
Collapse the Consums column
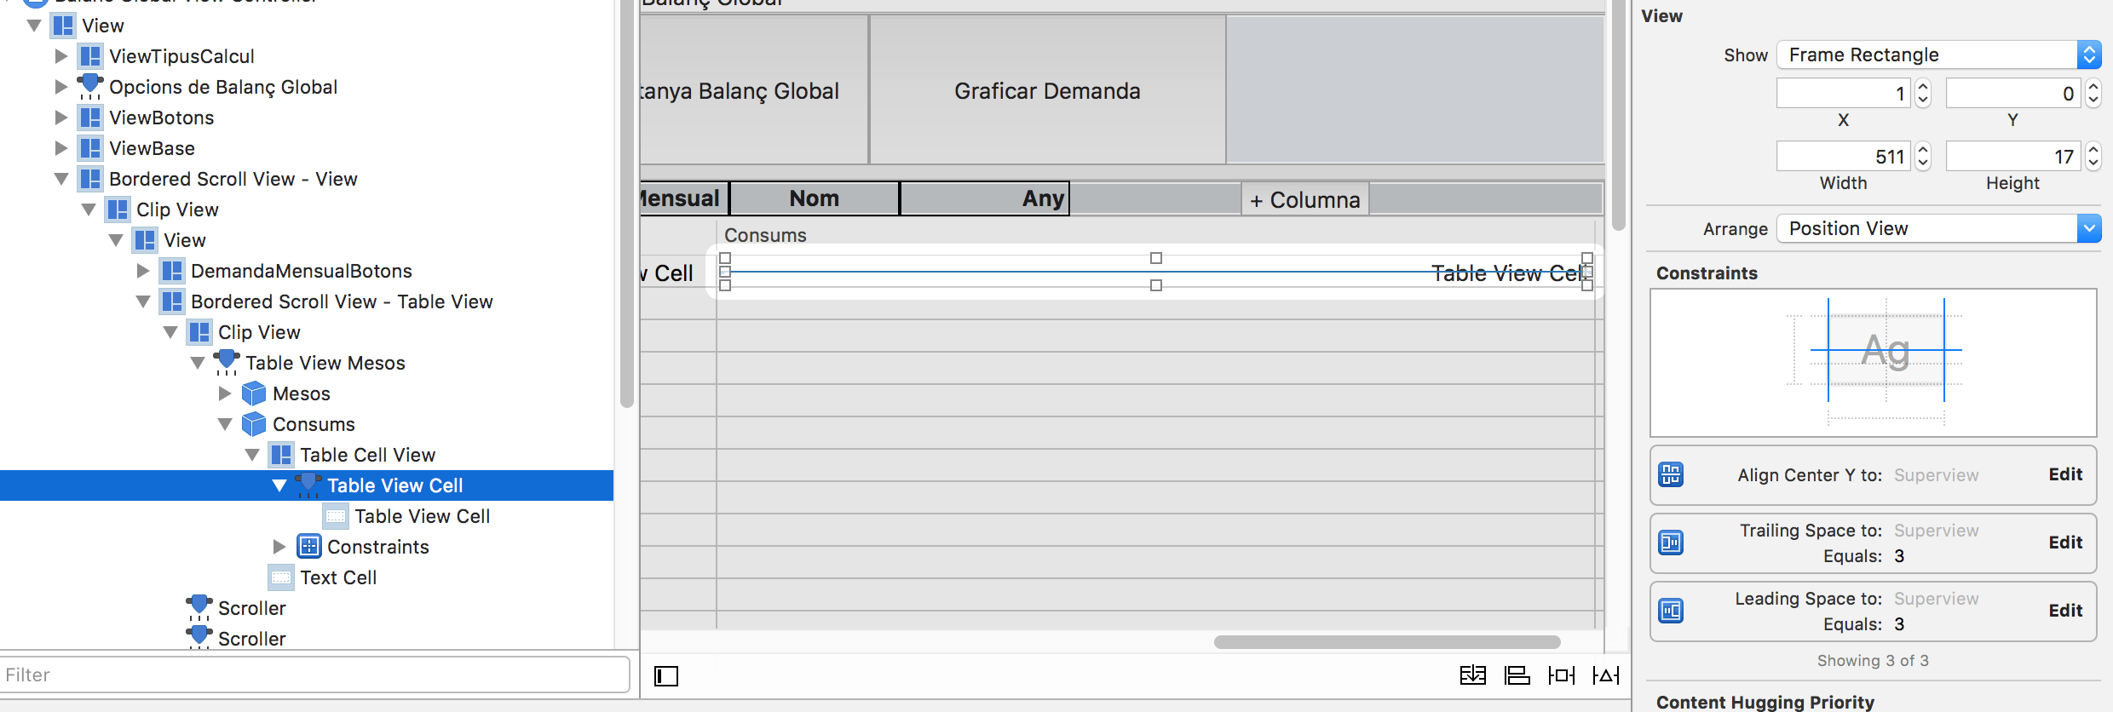click(x=225, y=424)
